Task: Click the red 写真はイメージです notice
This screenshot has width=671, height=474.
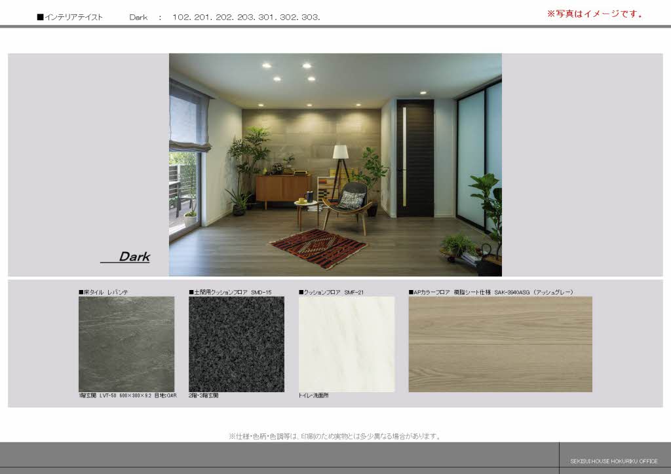Action: coord(594,14)
